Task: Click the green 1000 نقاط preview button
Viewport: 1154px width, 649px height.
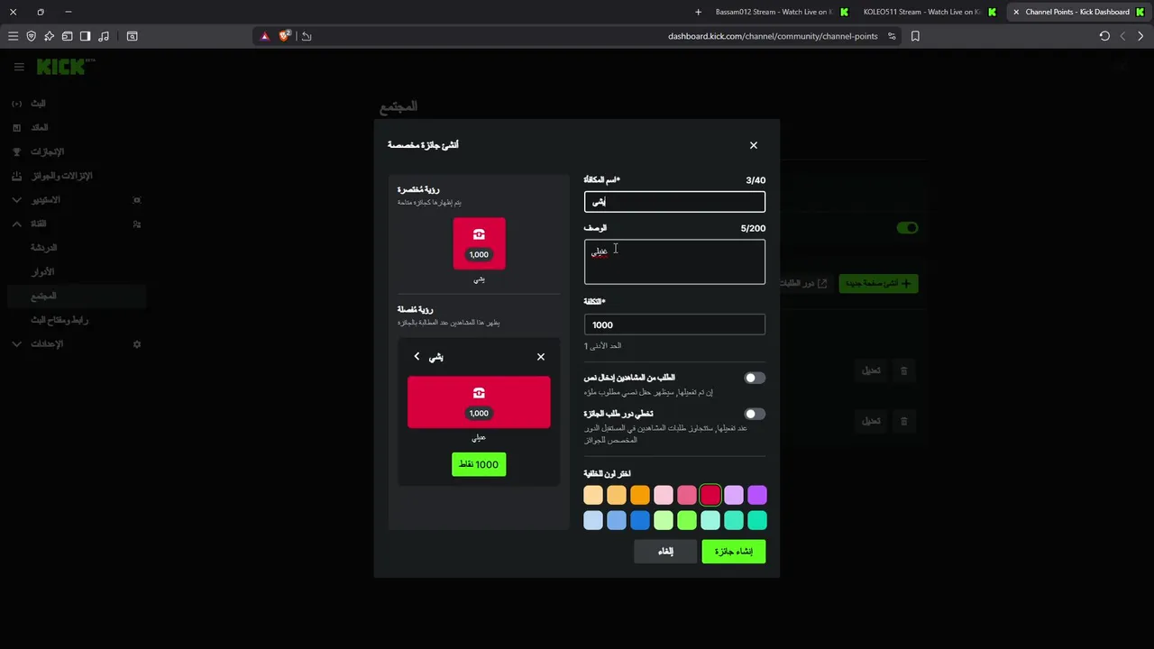Action: click(x=479, y=464)
